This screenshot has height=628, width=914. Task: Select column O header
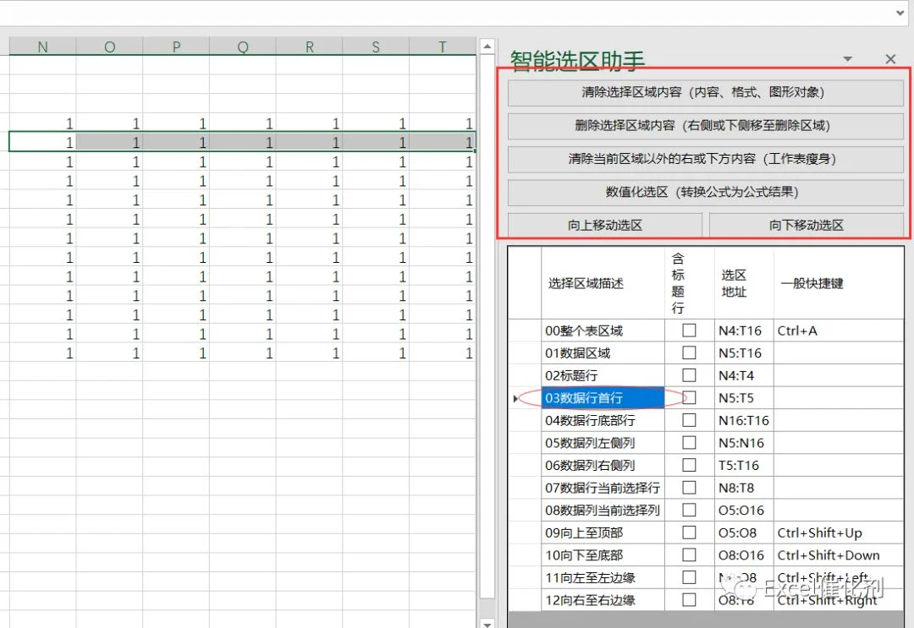(x=109, y=46)
